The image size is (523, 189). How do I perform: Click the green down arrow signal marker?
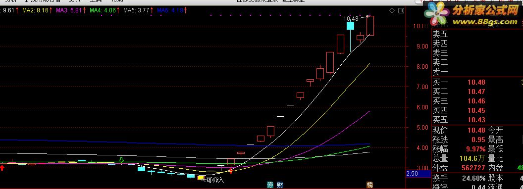tap(121, 160)
